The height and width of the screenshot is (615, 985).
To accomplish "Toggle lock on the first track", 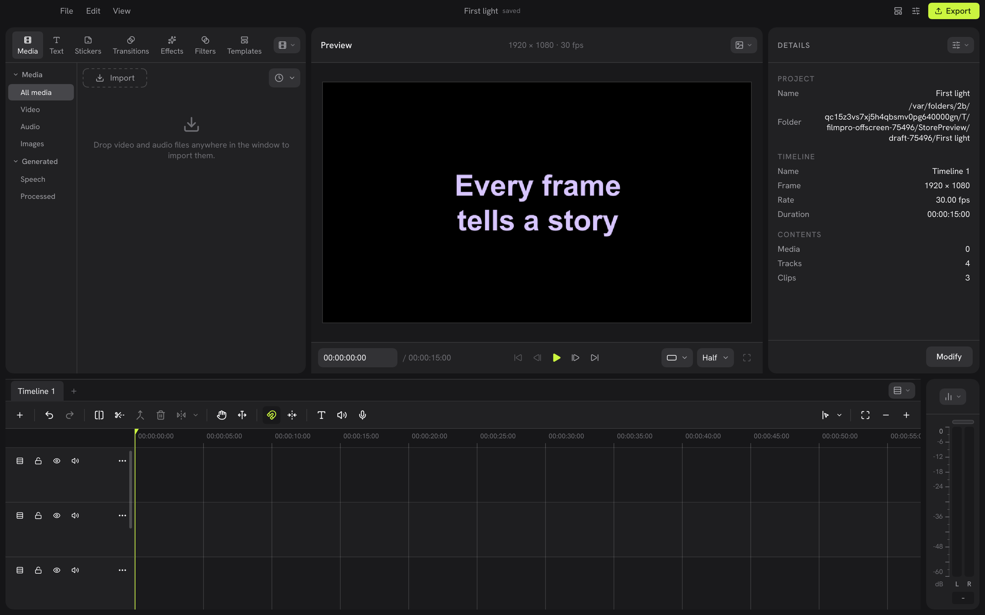I will coord(38,461).
